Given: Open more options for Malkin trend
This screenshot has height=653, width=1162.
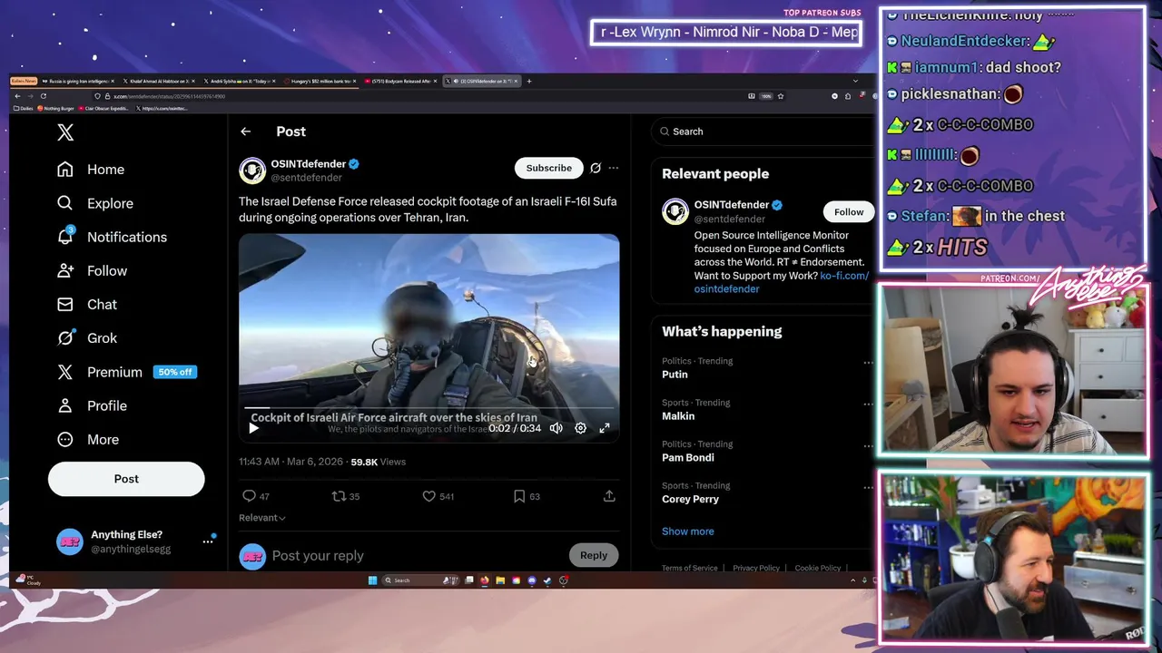Looking at the screenshot, I should (x=868, y=404).
